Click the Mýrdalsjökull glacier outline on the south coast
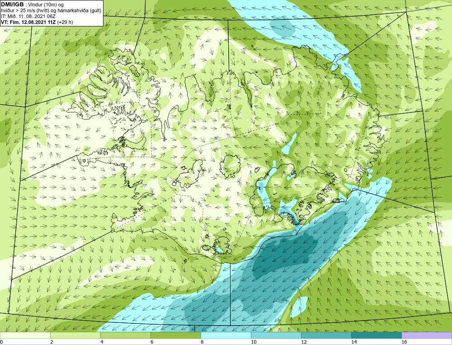 pos(221,245)
